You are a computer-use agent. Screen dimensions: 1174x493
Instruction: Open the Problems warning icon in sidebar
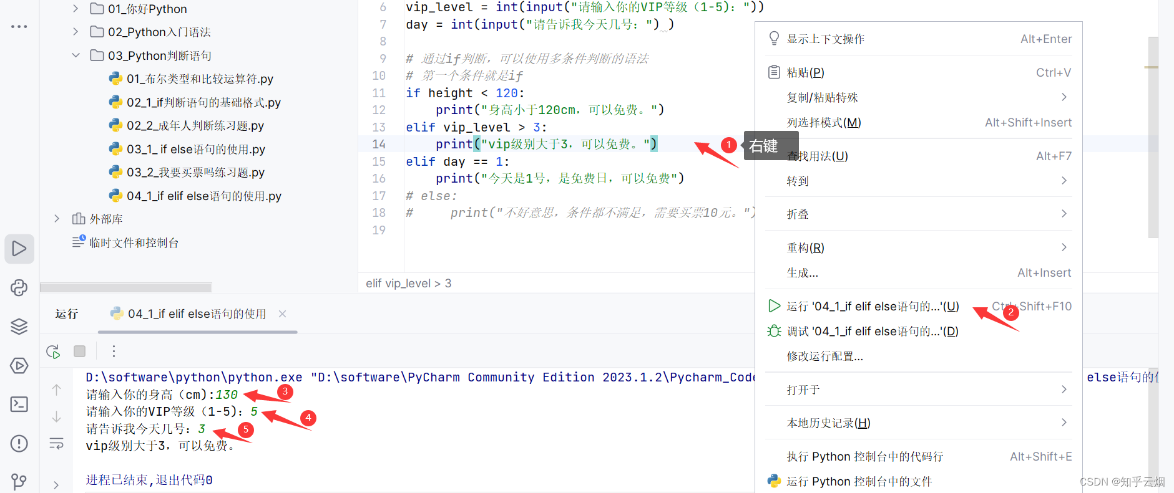pyautogui.click(x=19, y=443)
